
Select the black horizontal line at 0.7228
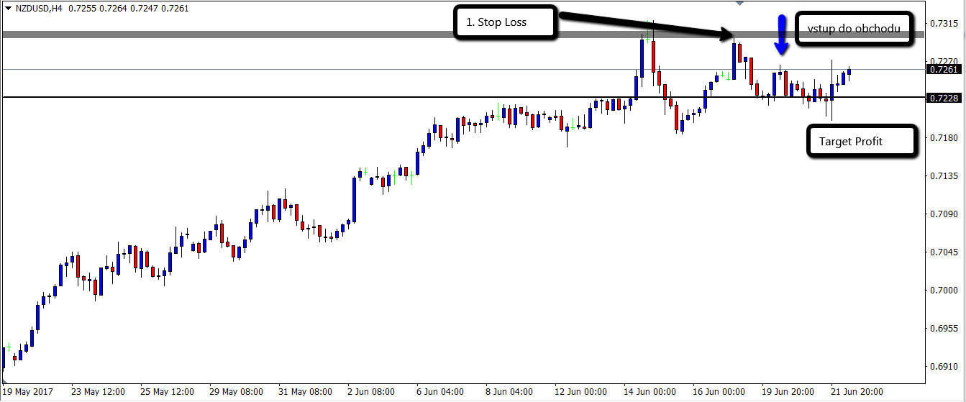point(463,97)
